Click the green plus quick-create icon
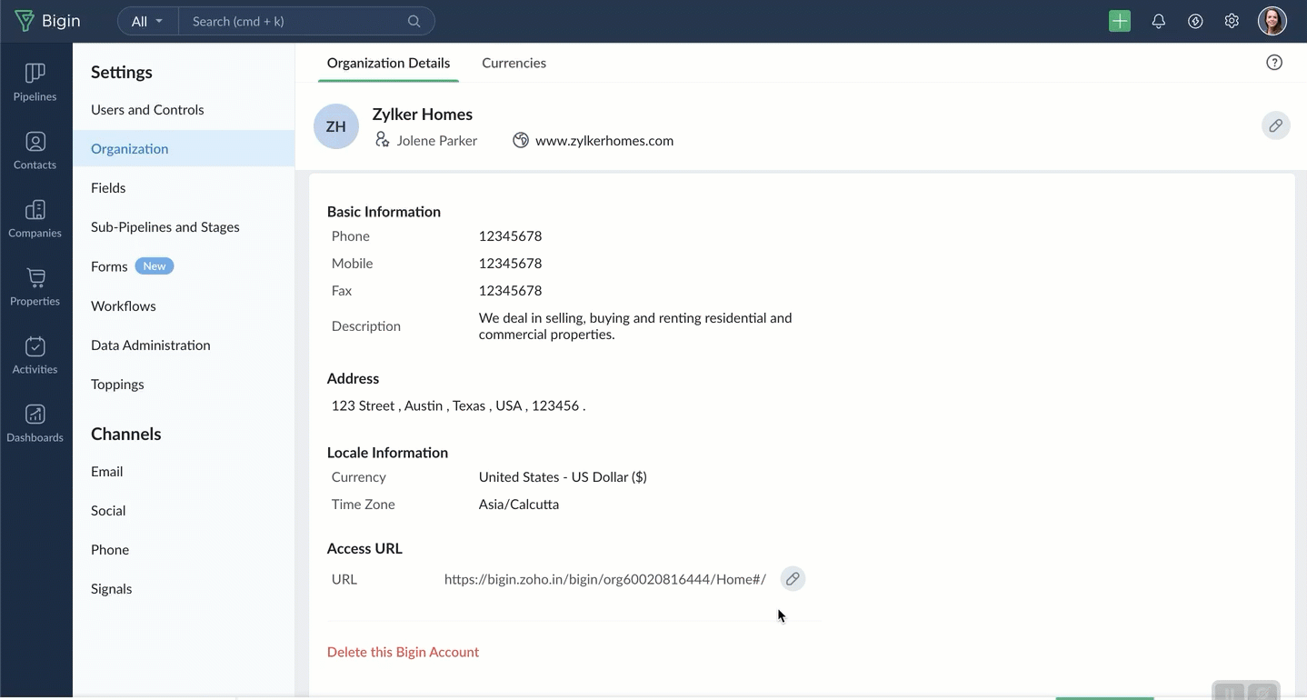The image size is (1307, 700). 1120,21
